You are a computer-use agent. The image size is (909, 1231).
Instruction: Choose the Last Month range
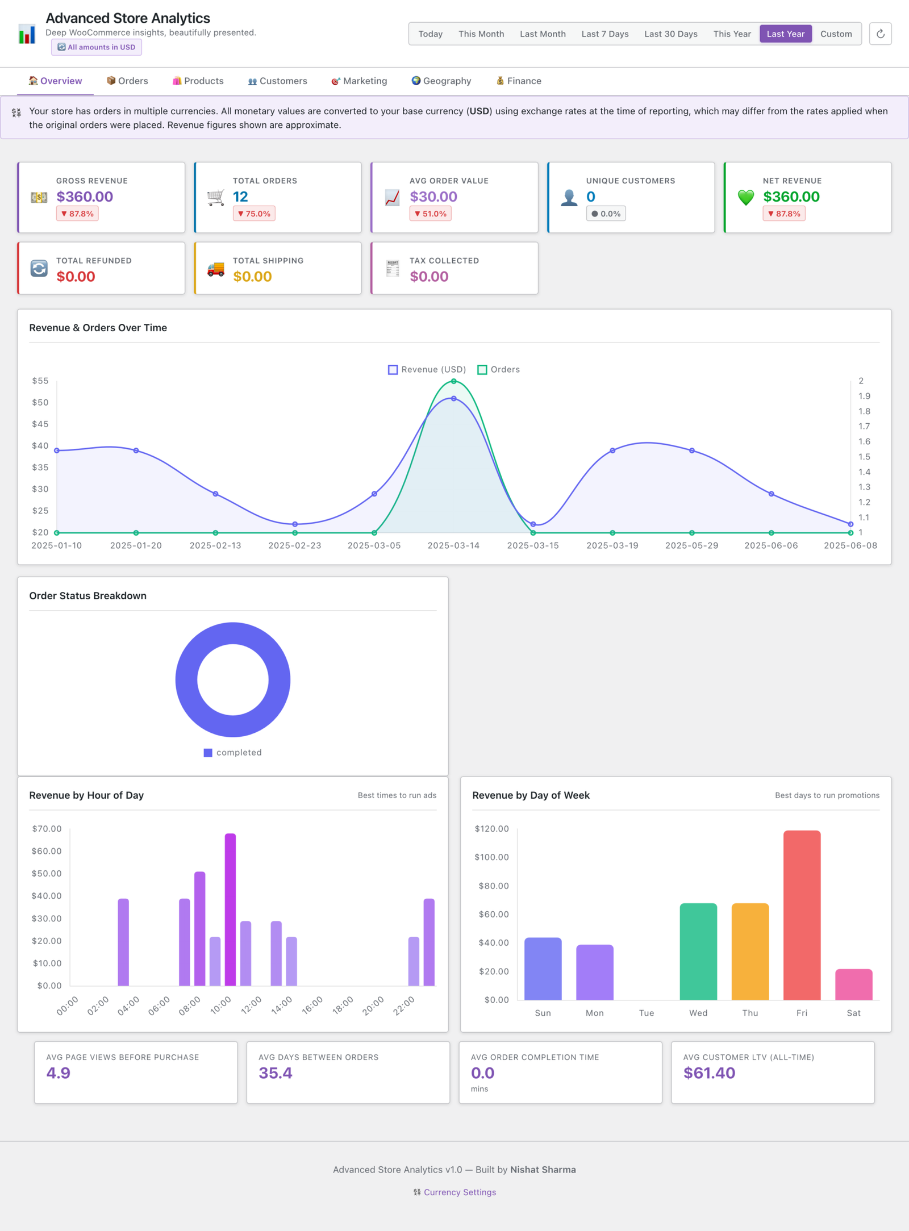[x=543, y=34]
